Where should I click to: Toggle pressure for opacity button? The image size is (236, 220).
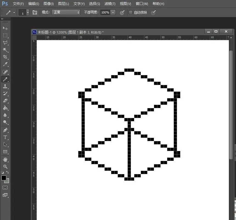coord(122,13)
